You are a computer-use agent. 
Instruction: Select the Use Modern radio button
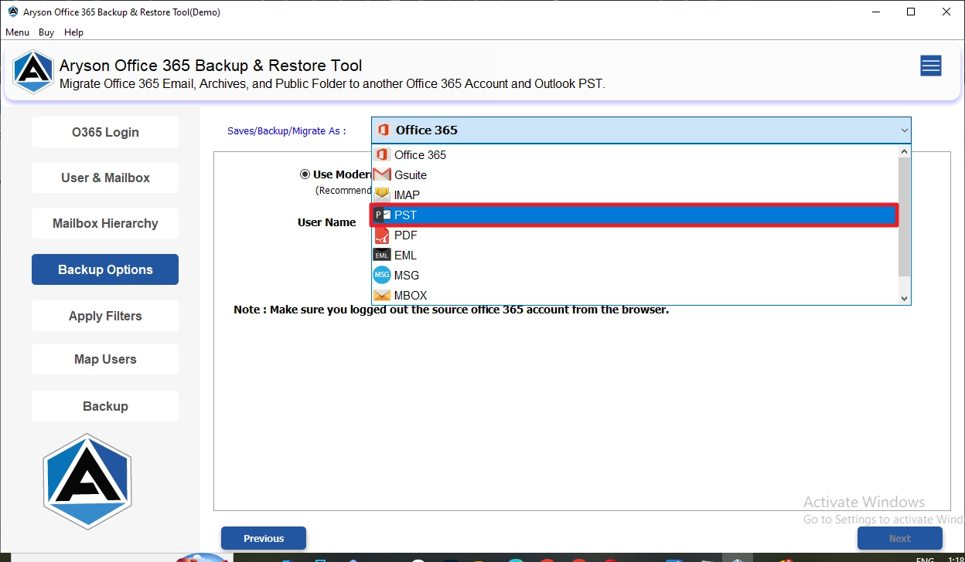point(305,174)
